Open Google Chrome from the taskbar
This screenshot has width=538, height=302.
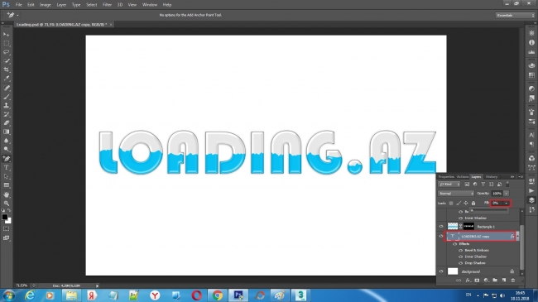click(x=217, y=295)
